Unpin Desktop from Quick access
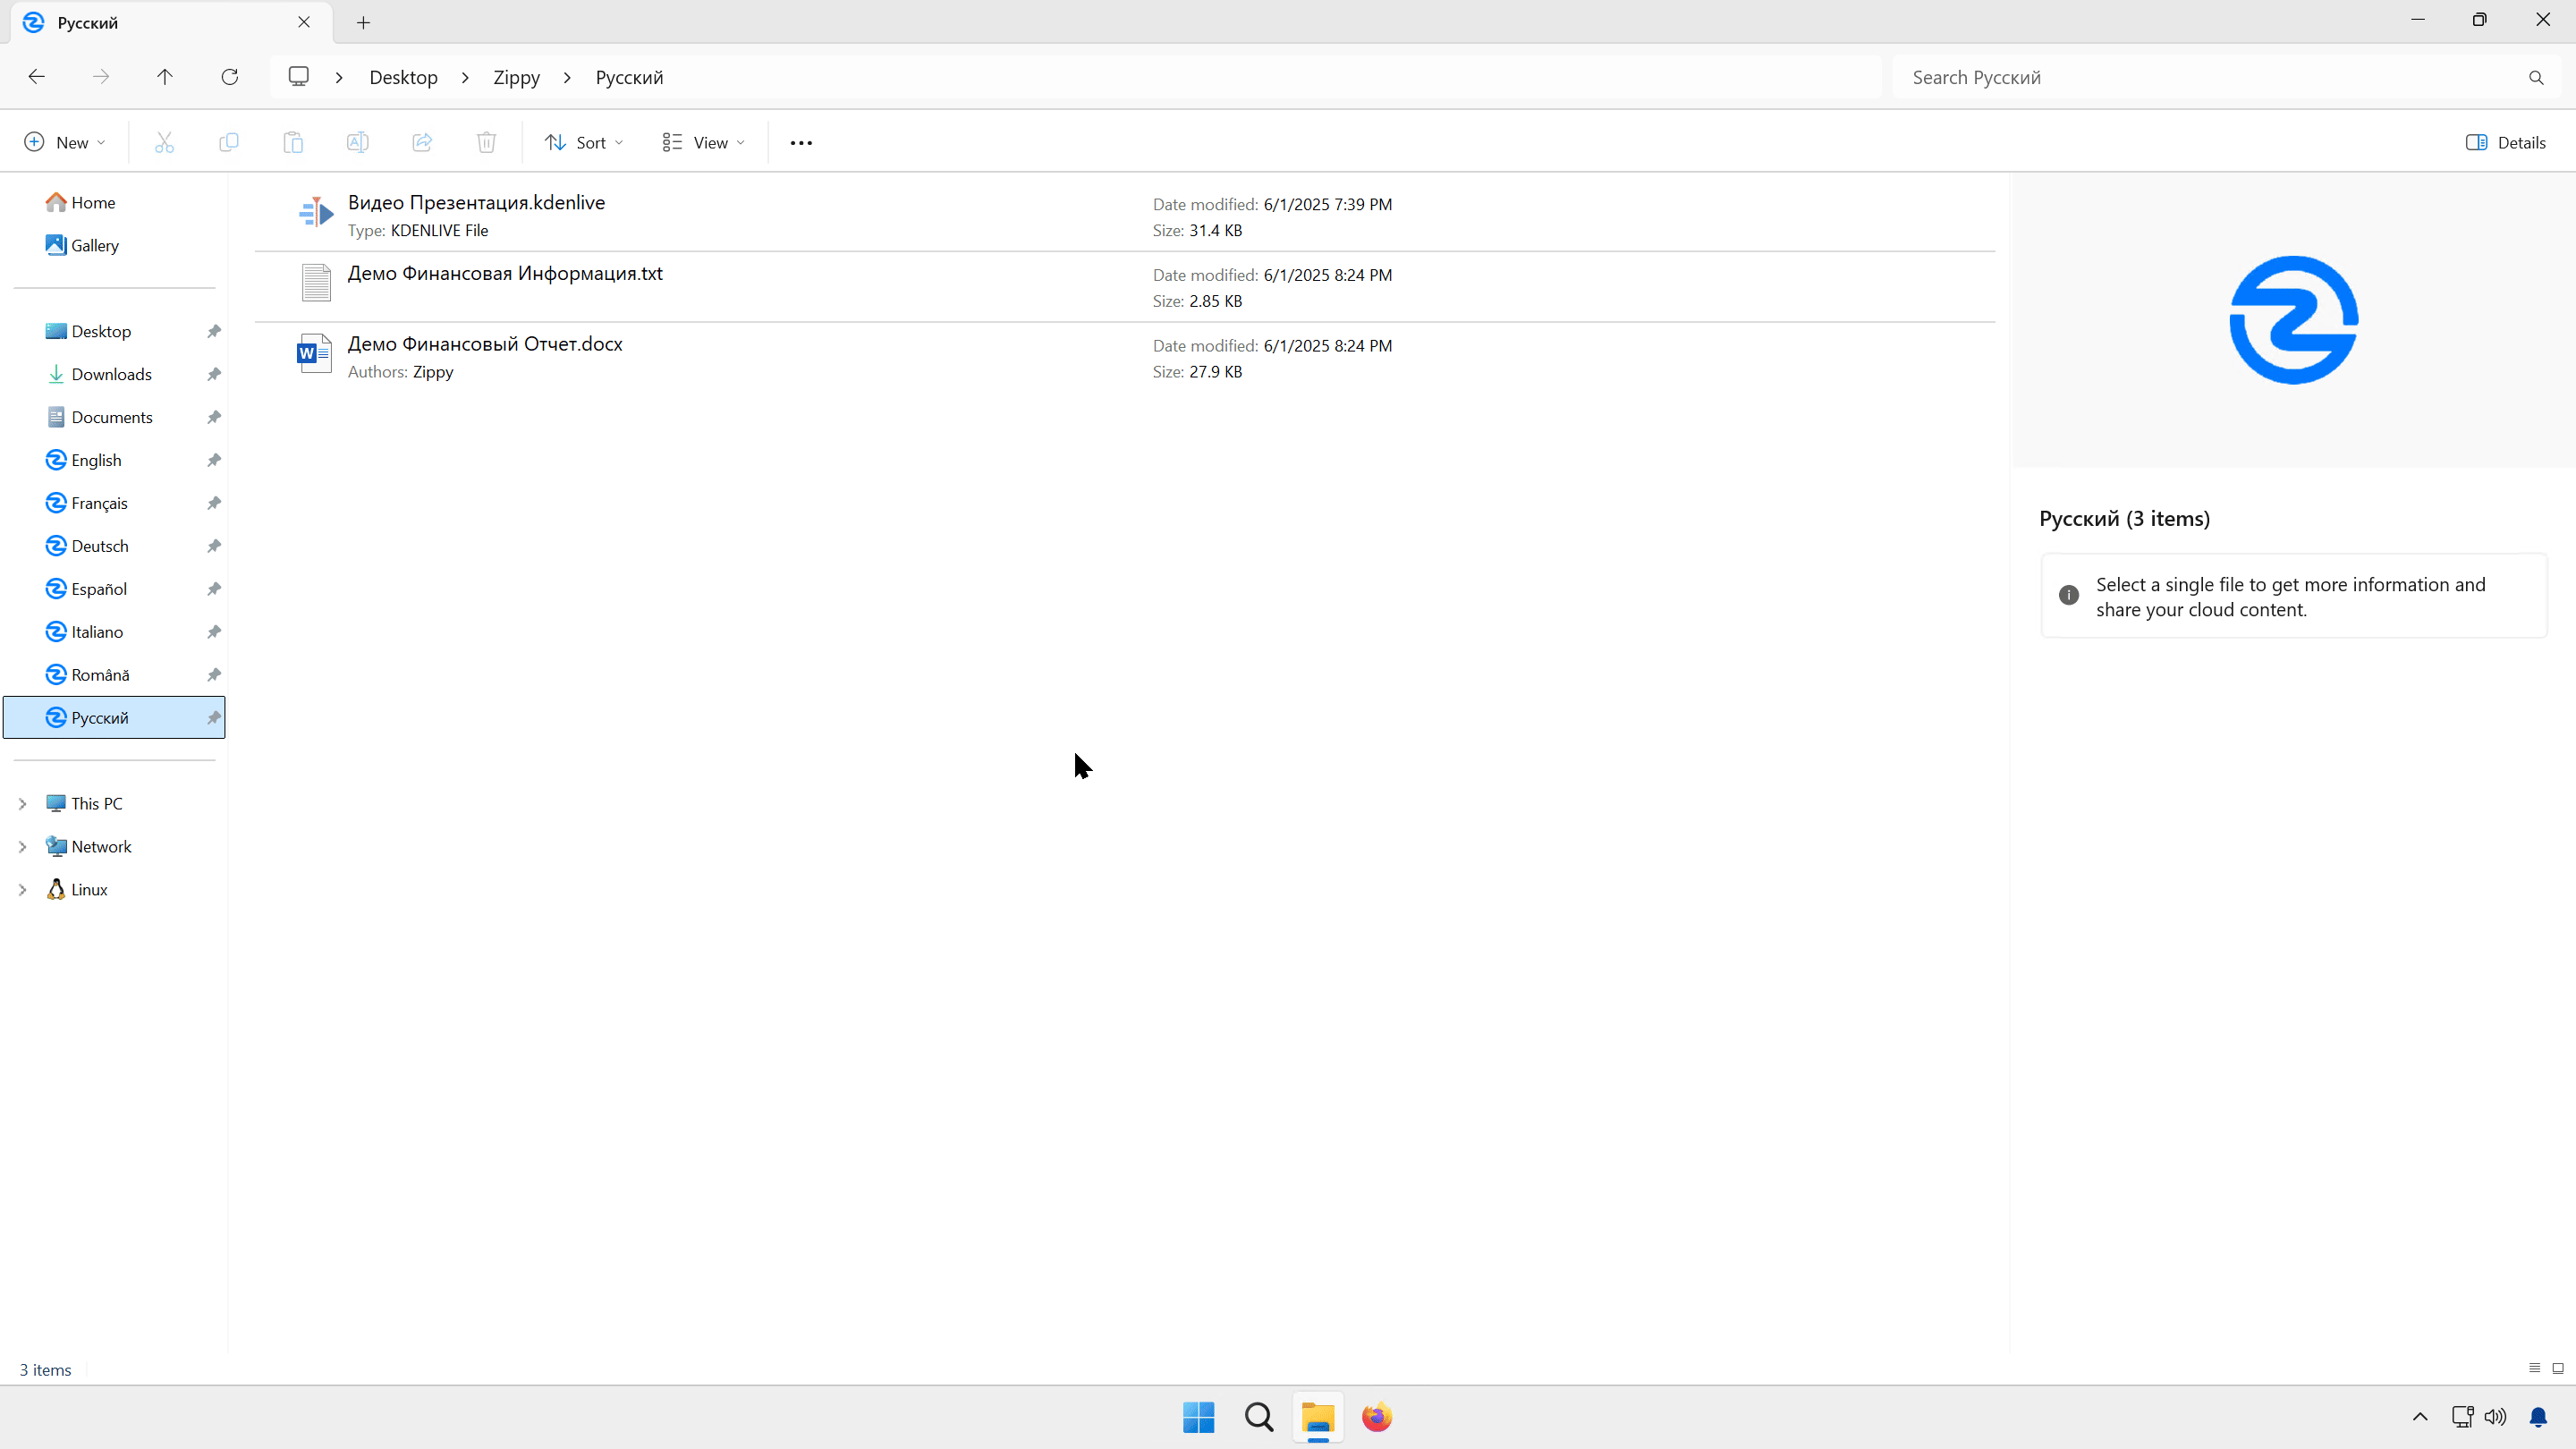Viewport: 2576px width, 1449px height. 214,331
